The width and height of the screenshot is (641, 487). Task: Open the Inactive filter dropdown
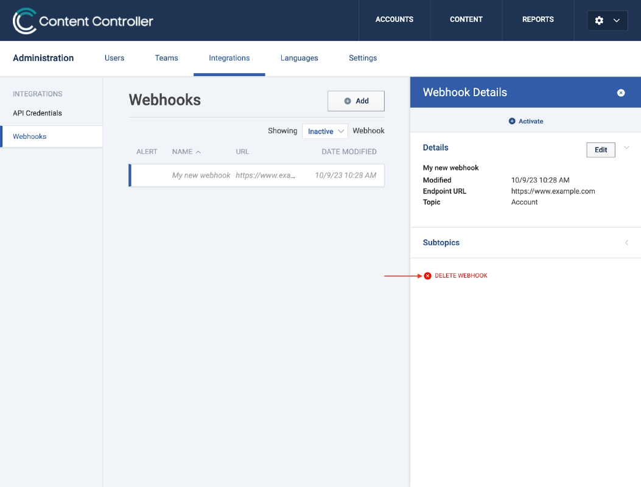[325, 131]
